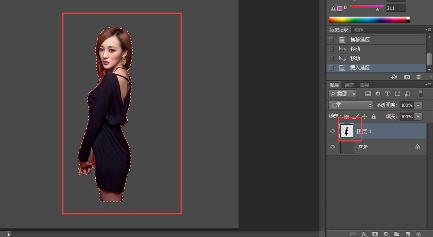Click the 图层 1 layer thumbnail
Screen dimensions: 433x237
point(346,131)
